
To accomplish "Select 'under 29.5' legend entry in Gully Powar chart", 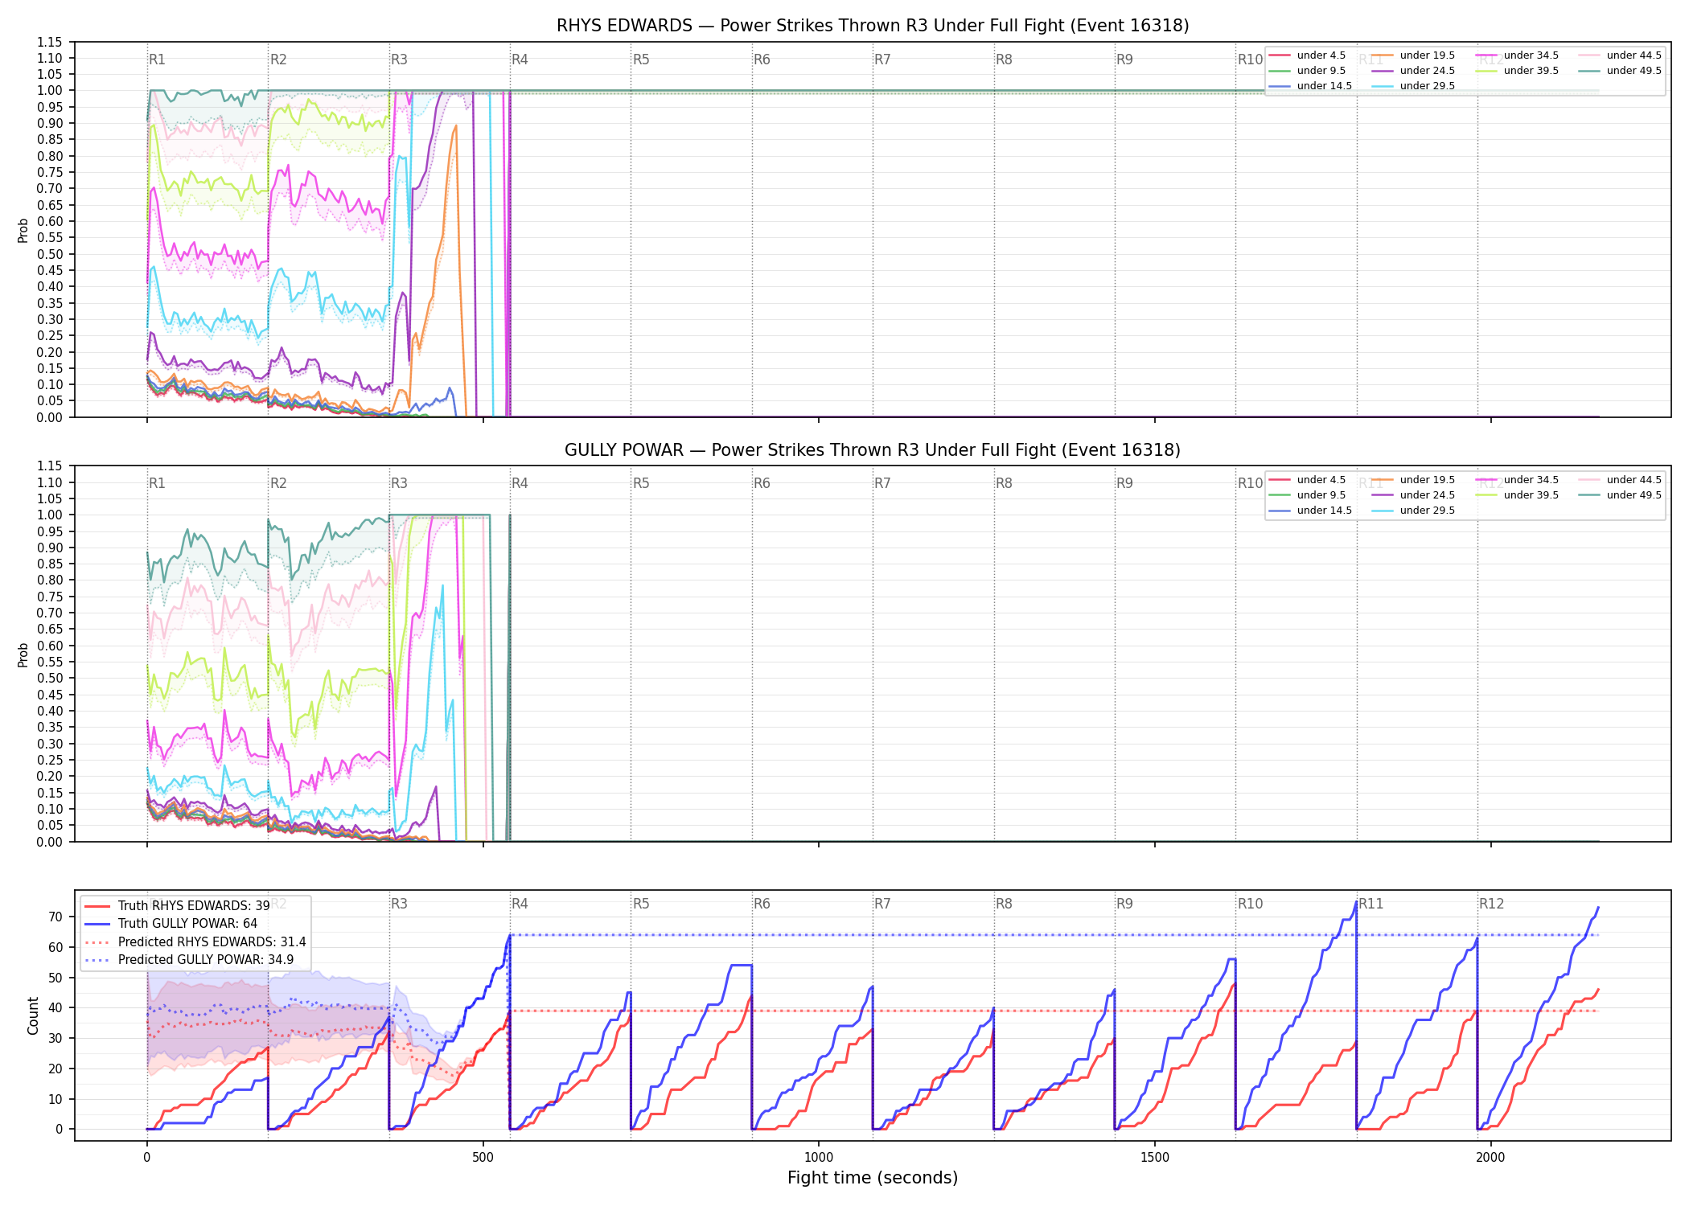I will click(1414, 511).
